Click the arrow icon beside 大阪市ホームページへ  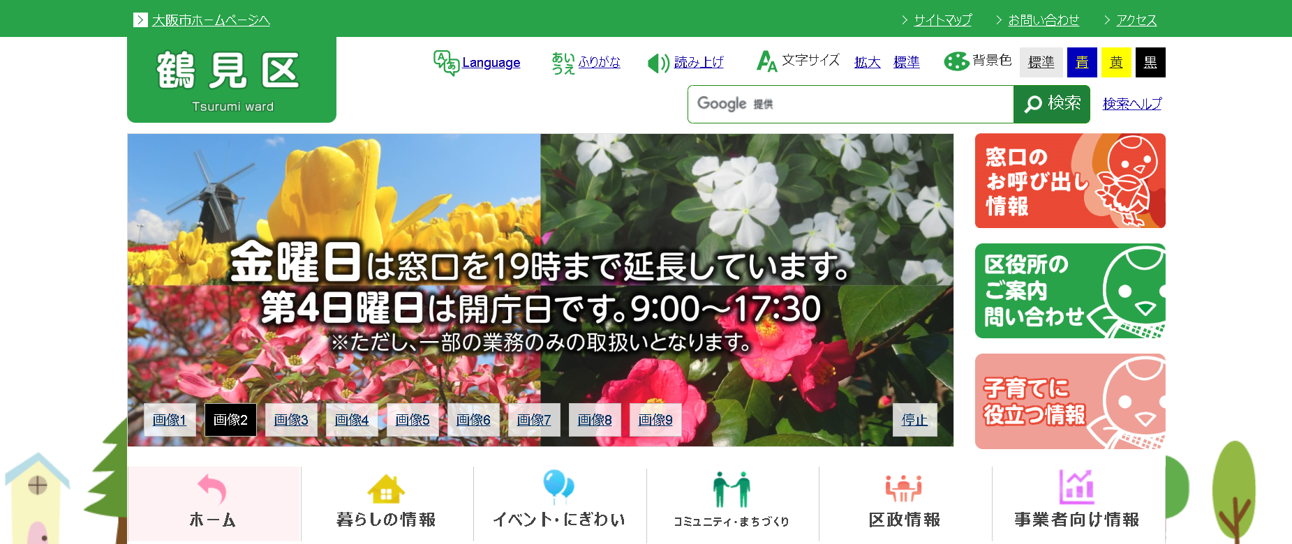pos(140,20)
